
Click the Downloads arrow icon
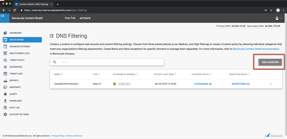point(5,101)
